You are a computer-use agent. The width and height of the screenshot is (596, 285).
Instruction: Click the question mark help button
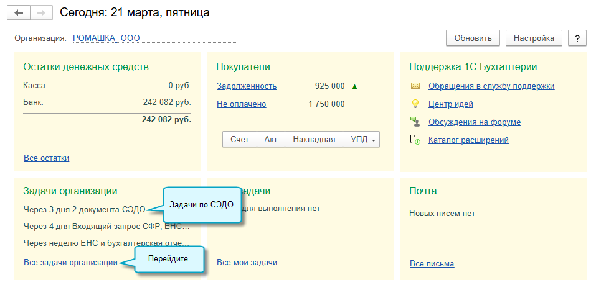(577, 38)
